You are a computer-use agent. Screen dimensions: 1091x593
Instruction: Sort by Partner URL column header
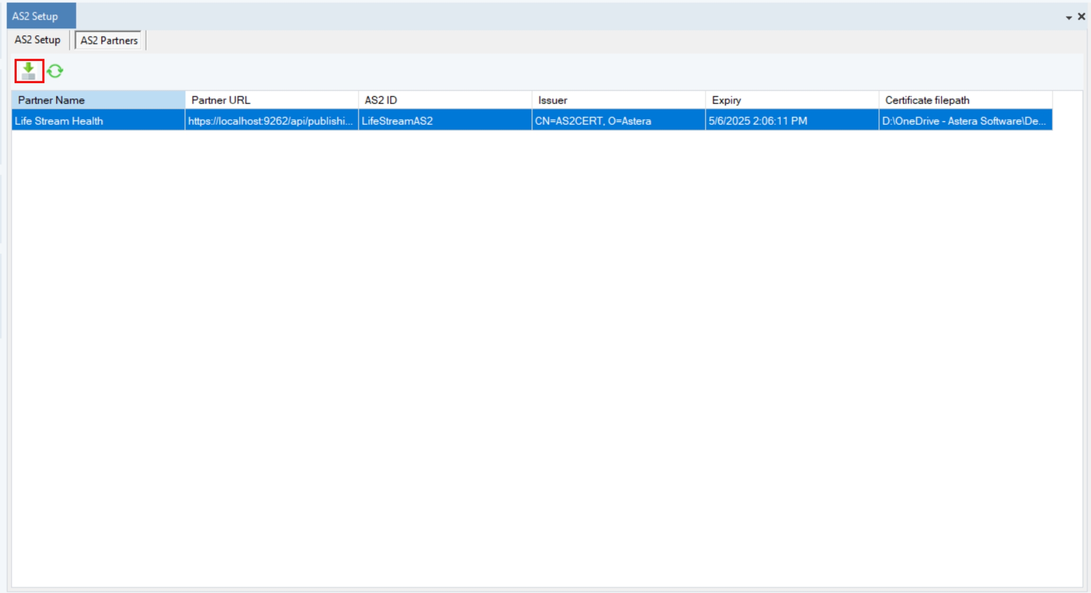pos(271,100)
